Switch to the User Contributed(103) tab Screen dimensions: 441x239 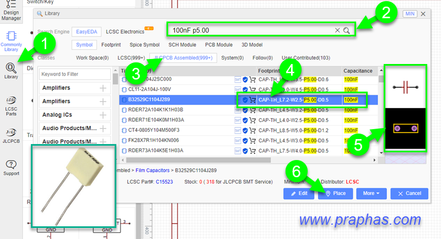point(306,58)
